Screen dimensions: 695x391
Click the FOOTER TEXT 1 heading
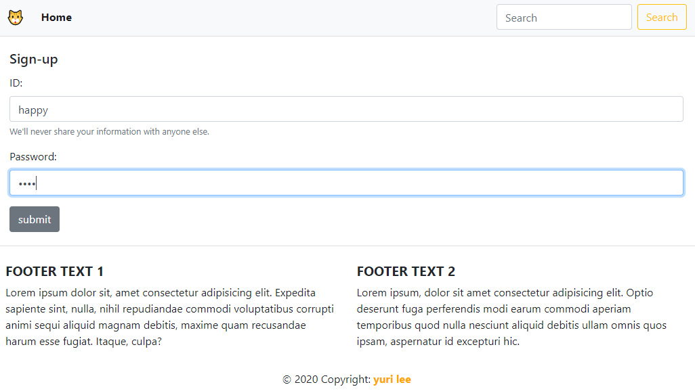point(54,271)
